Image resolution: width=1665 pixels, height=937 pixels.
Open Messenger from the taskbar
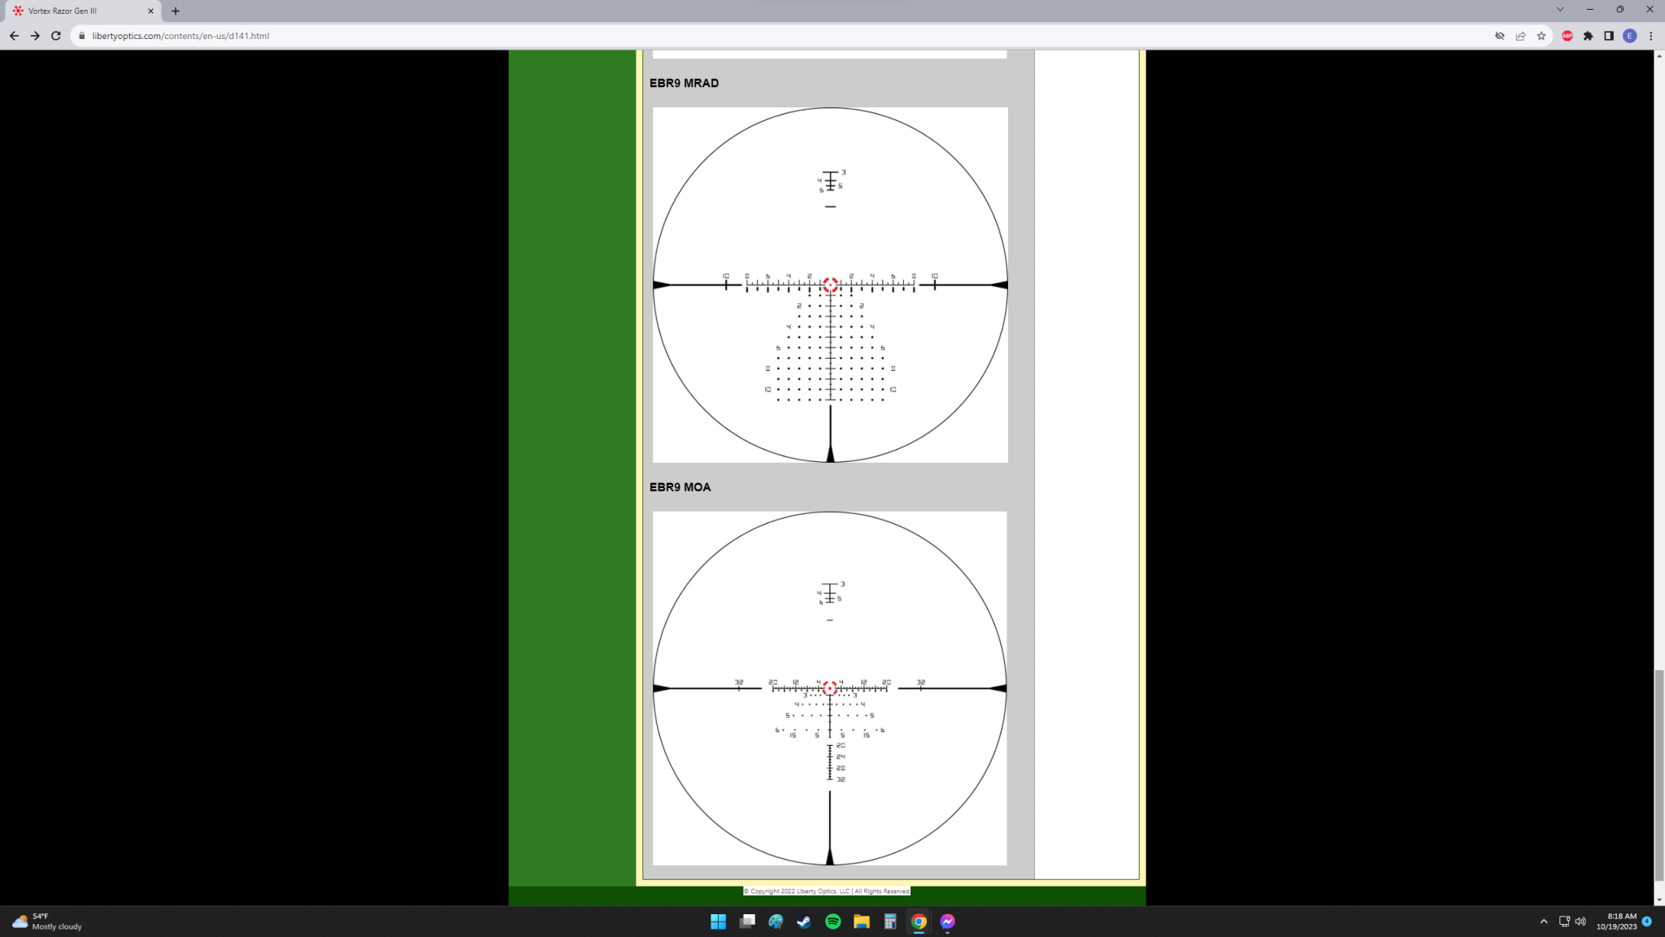(x=947, y=922)
